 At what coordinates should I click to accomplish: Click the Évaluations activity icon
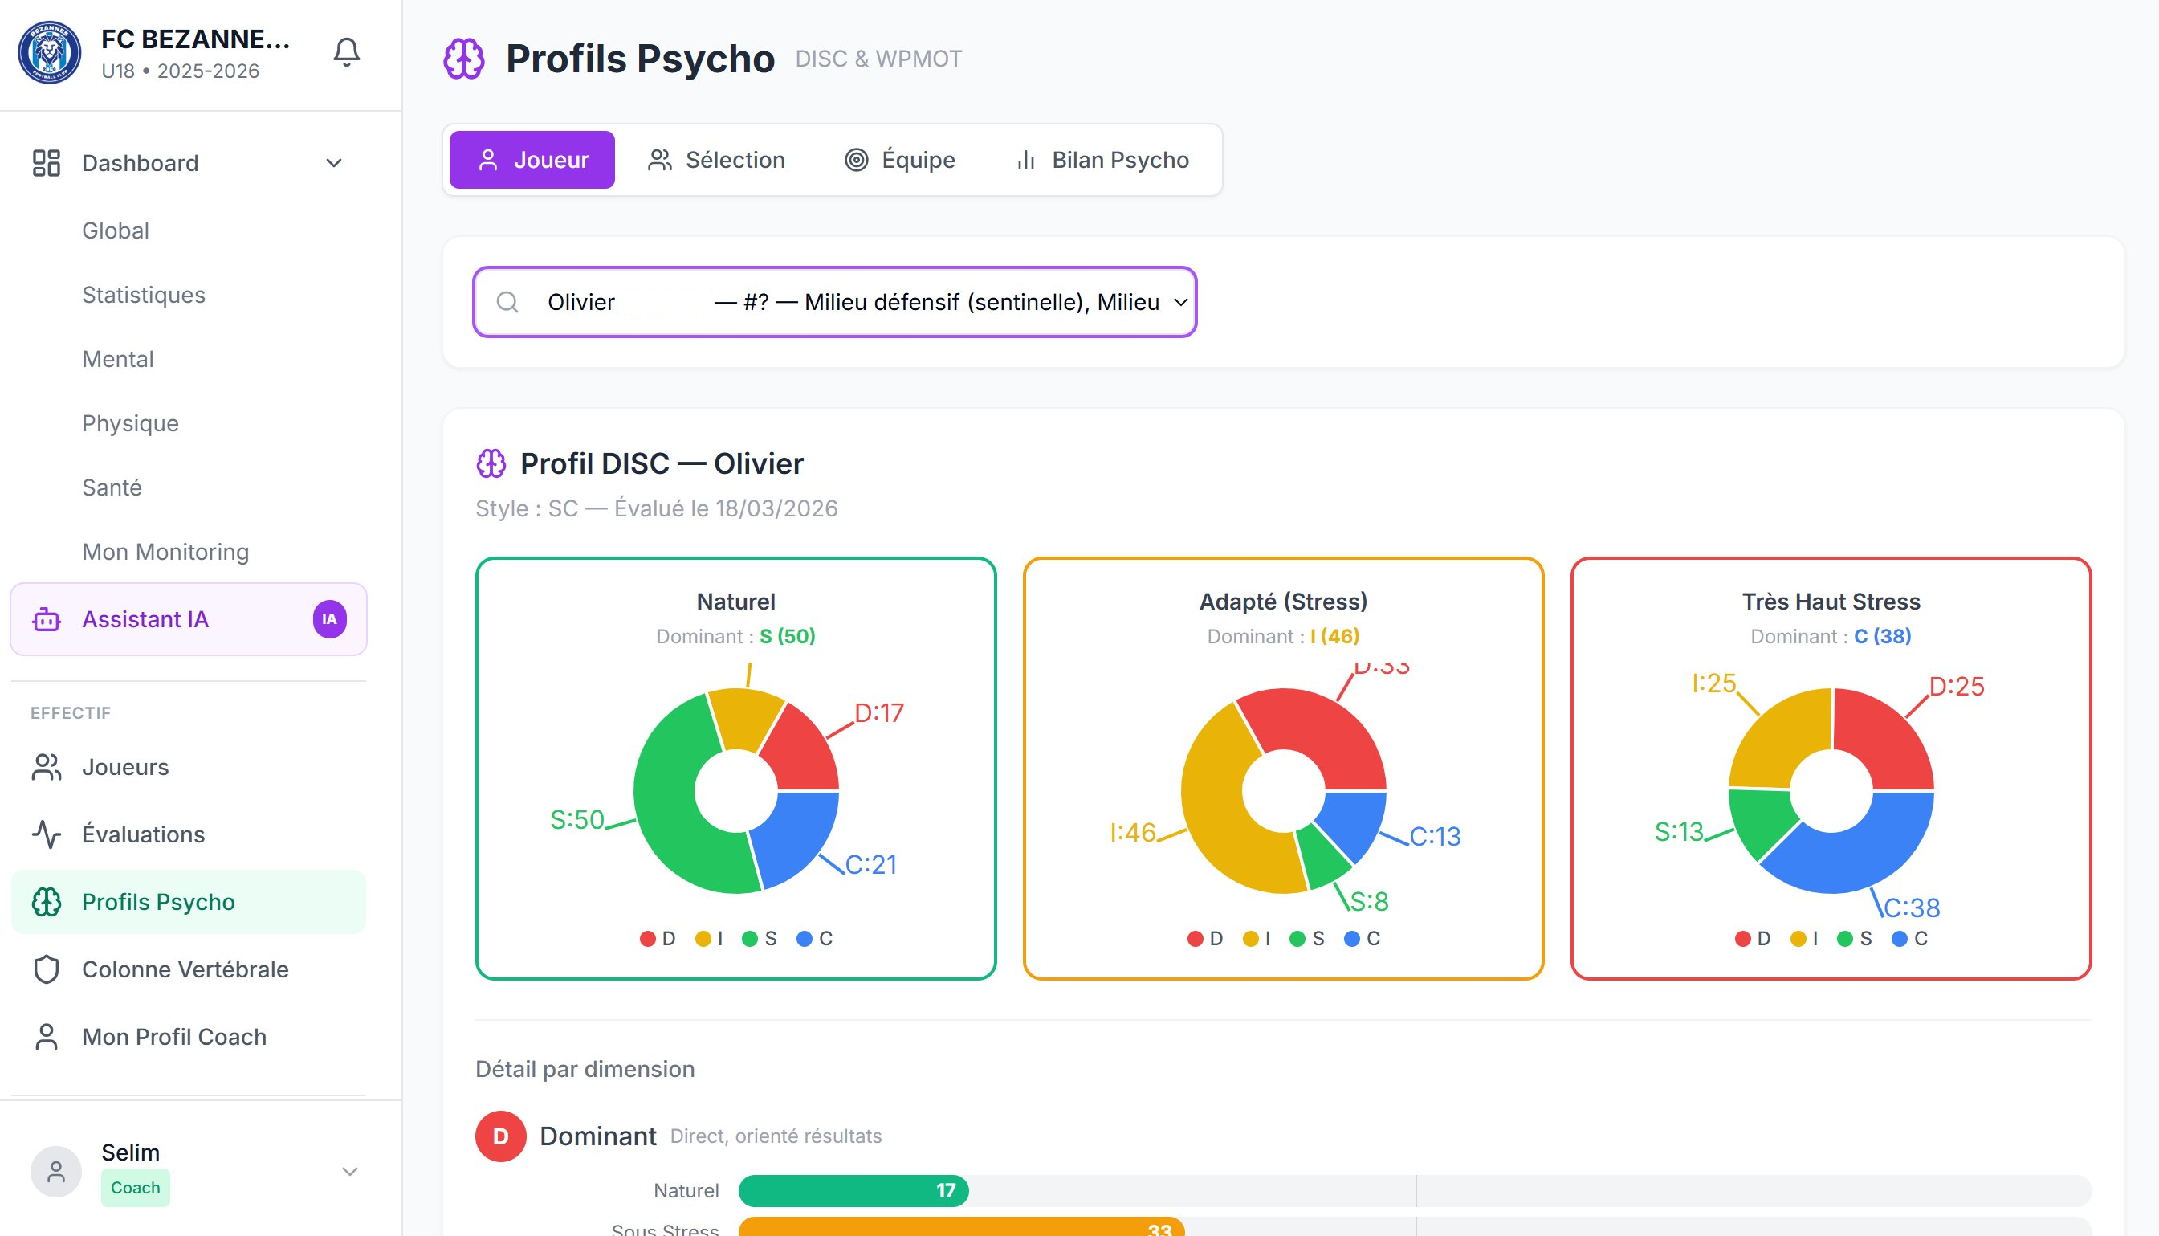tap(46, 834)
